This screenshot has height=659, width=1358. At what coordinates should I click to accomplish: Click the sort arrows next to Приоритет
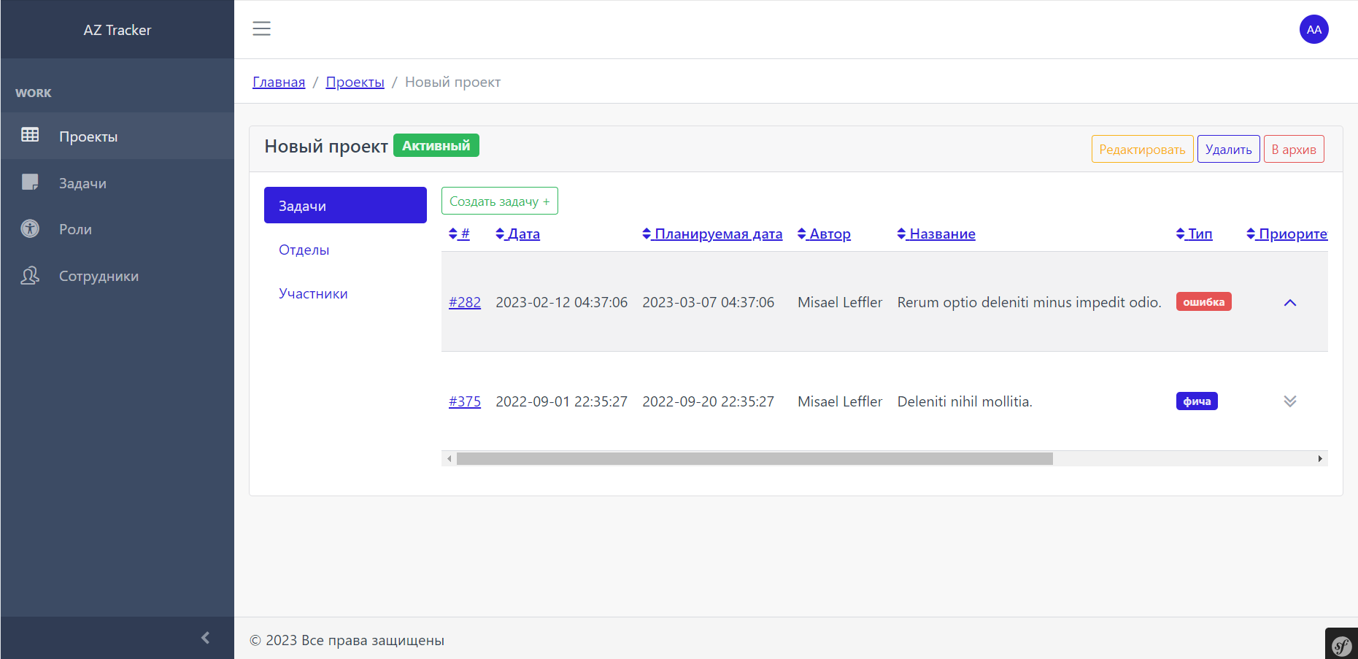coord(1252,234)
